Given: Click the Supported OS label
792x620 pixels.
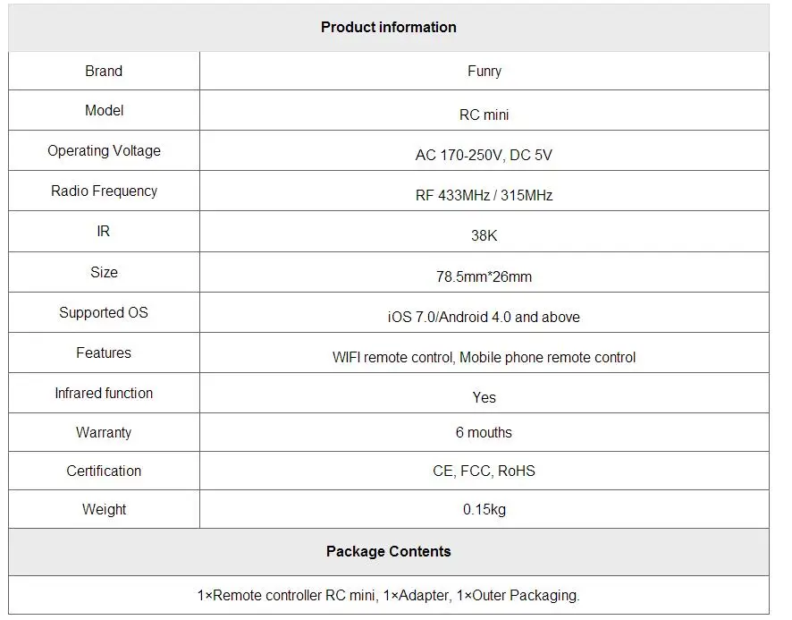Looking at the screenshot, I should [x=104, y=312].
